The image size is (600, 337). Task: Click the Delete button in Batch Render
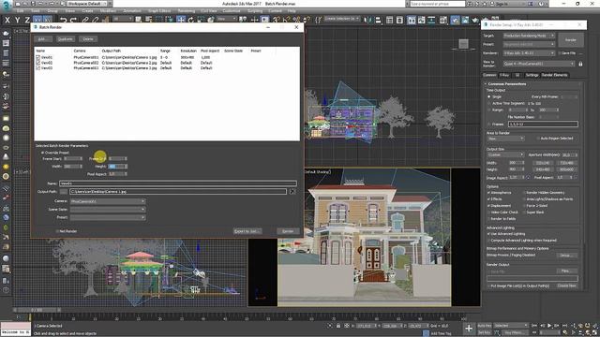point(87,39)
